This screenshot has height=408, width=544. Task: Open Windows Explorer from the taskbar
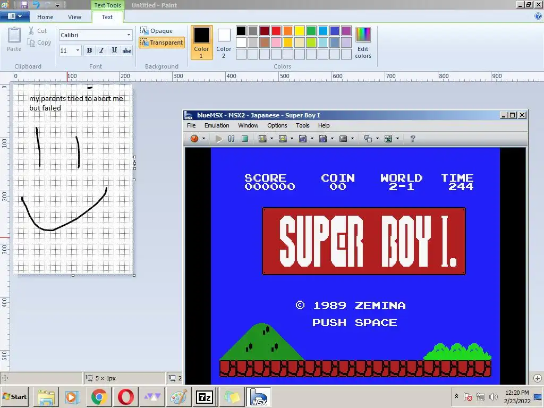tap(46, 397)
